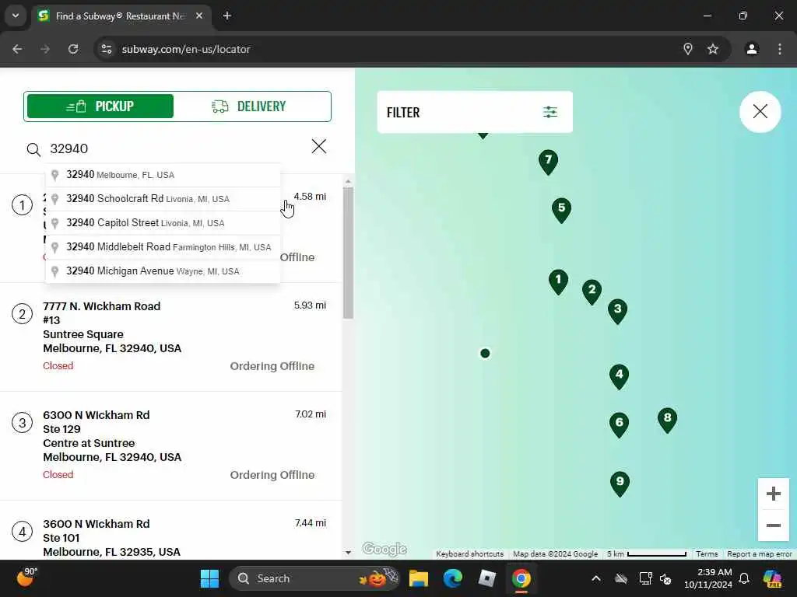Choose suggestion 32940 Michigan Avenue Wayne
Image resolution: width=797 pixels, height=597 pixels.
[x=163, y=271]
